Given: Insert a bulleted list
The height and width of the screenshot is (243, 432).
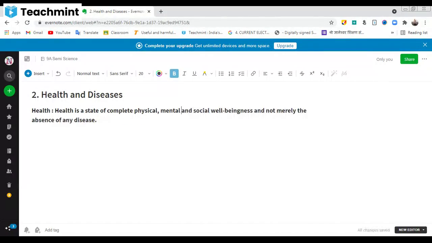Looking at the screenshot, I should pyautogui.click(x=221, y=73).
